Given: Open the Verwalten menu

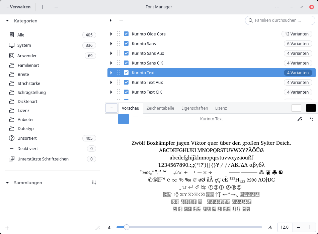Looking at the screenshot, I should 18,7.
